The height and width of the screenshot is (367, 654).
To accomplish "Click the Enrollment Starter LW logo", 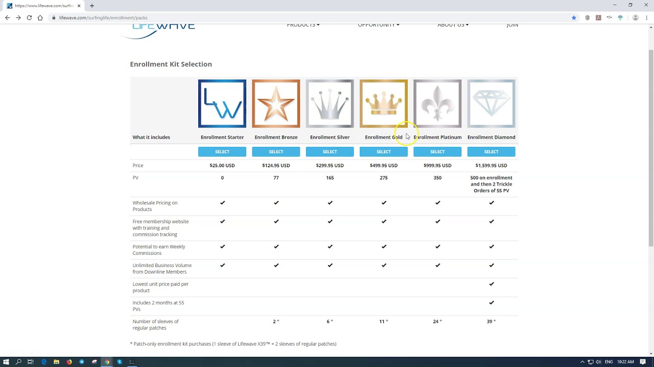I will (x=222, y=103).
